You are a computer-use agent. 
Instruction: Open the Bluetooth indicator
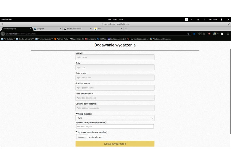pos(204,19)
